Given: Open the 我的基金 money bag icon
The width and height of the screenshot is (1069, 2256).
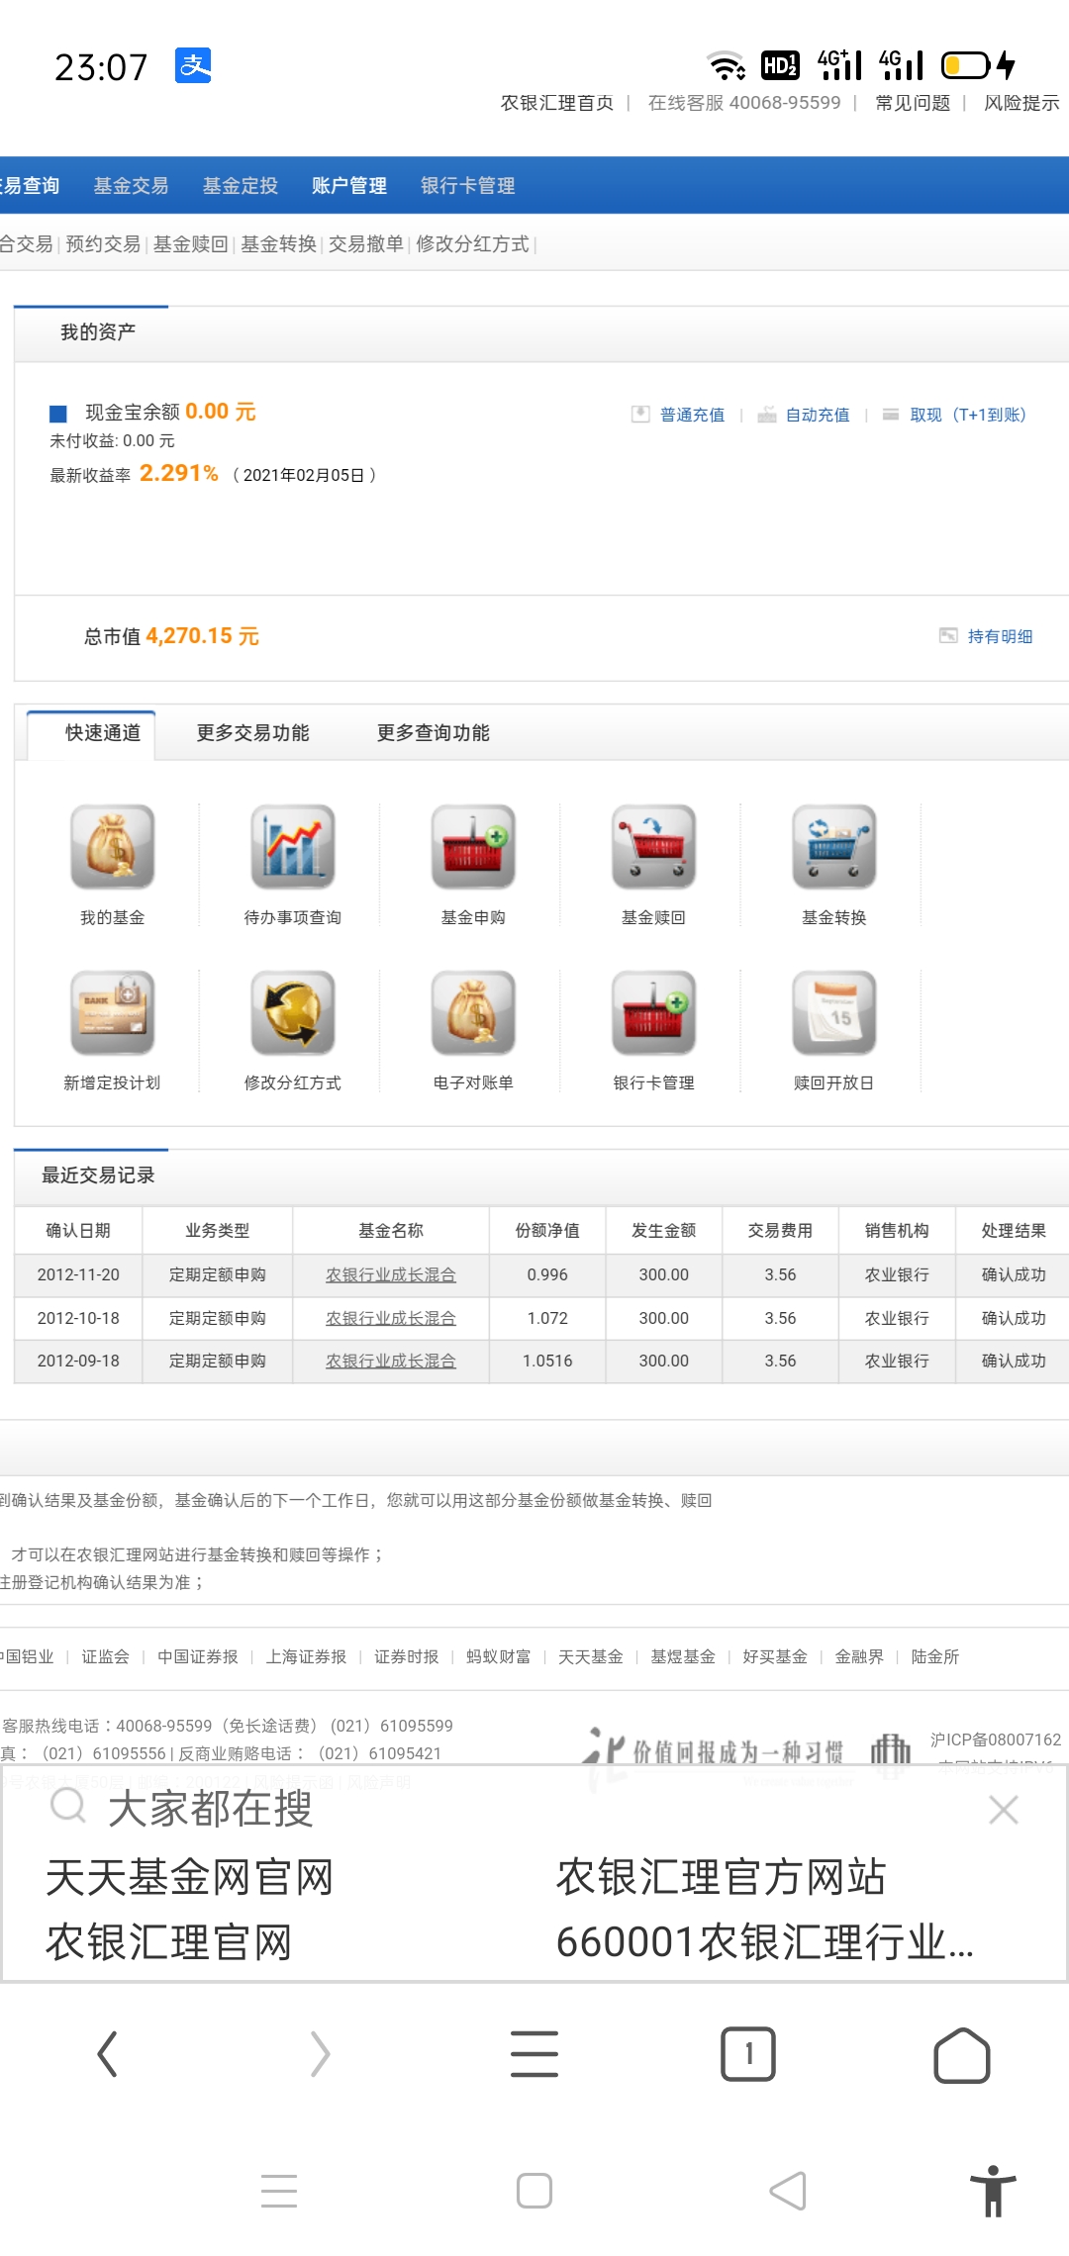Looking at the screenshot, I should [112, 846].
